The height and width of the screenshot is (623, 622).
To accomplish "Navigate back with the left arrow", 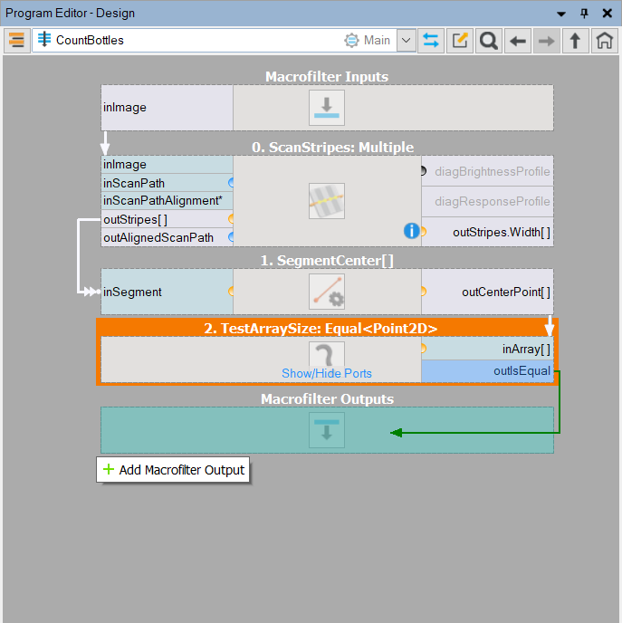I will coord(517,41).
